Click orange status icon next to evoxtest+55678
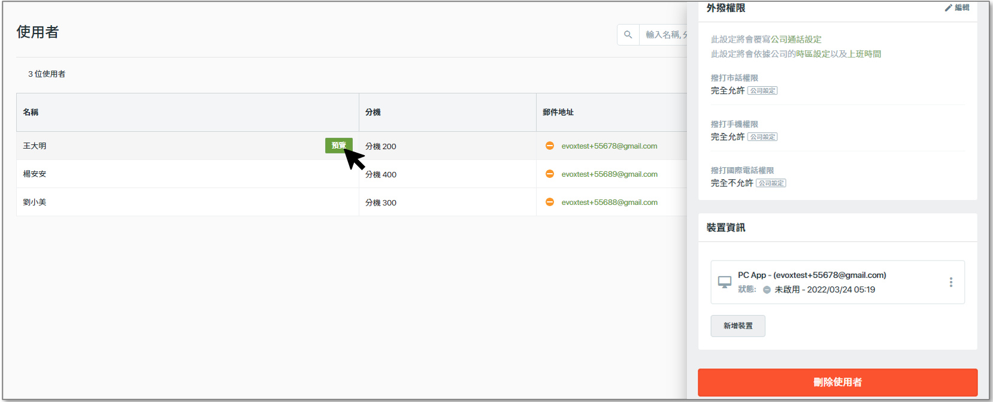 pyautogui.click(x=550, y=146)
